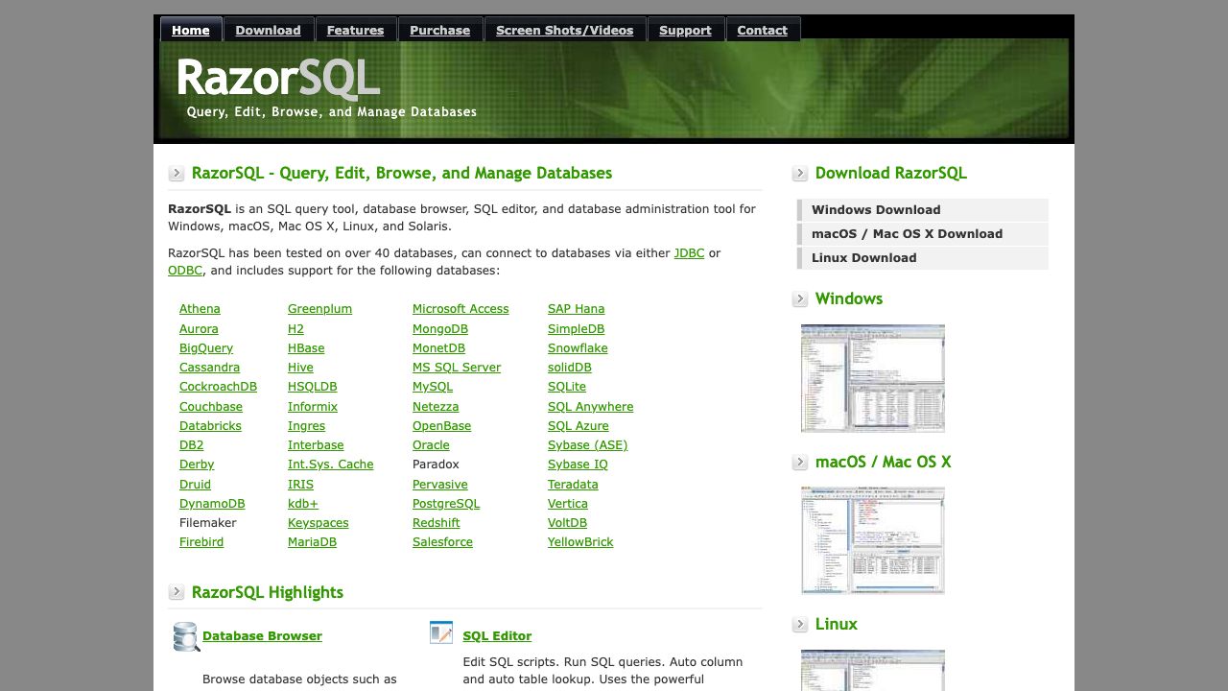Click the Paradox database text
Image resolution: width=1228 pixels, height=691 pixels.
click(436, 465)
